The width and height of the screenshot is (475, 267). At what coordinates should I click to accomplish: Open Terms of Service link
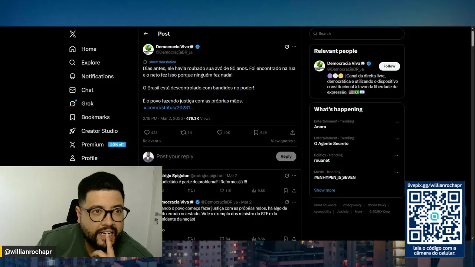(325, 205)
